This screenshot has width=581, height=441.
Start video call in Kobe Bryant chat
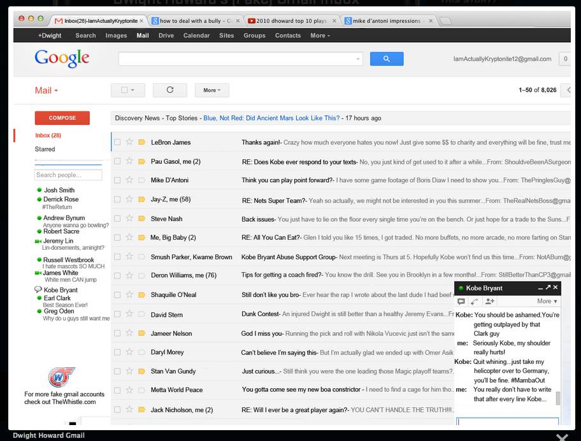pyautogui.click(x=461, y=301)
